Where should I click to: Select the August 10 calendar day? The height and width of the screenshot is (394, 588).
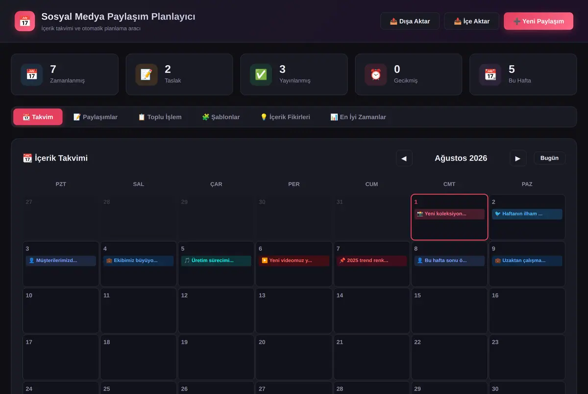[x=61, y=310]
